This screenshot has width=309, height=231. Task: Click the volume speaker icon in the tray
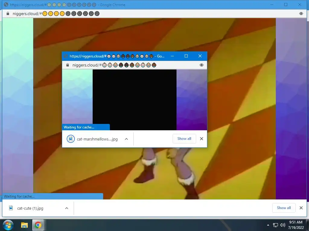282,225
